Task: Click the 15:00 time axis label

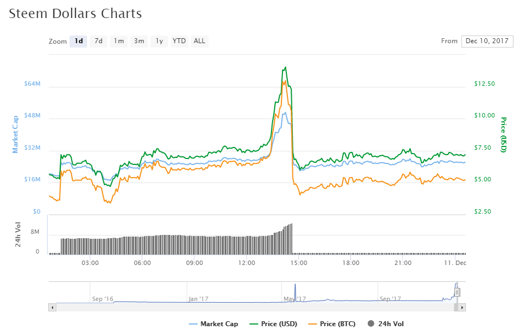Action: coord(299,263)
